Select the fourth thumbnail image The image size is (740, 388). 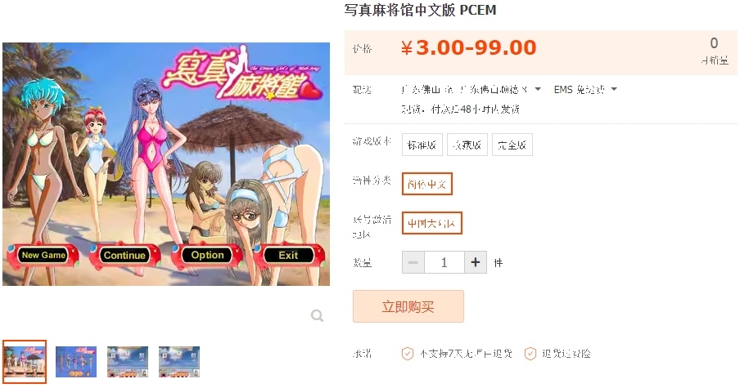(x=179, y=362)
